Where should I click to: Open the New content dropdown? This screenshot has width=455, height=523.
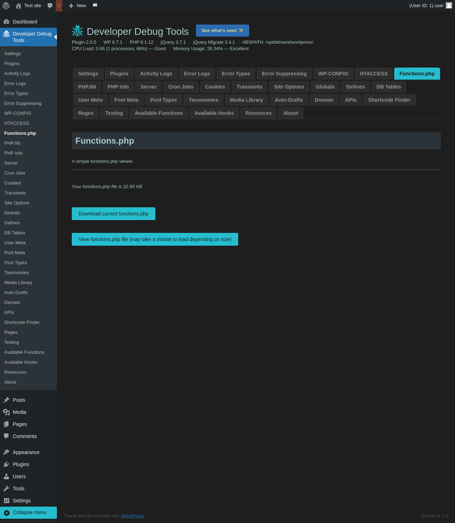tap(77, 6)
